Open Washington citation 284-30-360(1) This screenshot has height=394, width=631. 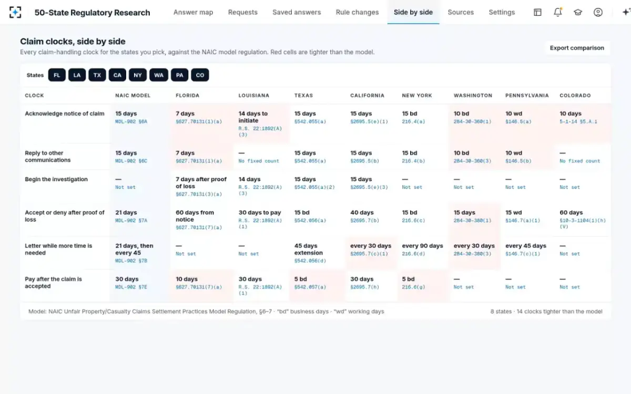(473, 121)
